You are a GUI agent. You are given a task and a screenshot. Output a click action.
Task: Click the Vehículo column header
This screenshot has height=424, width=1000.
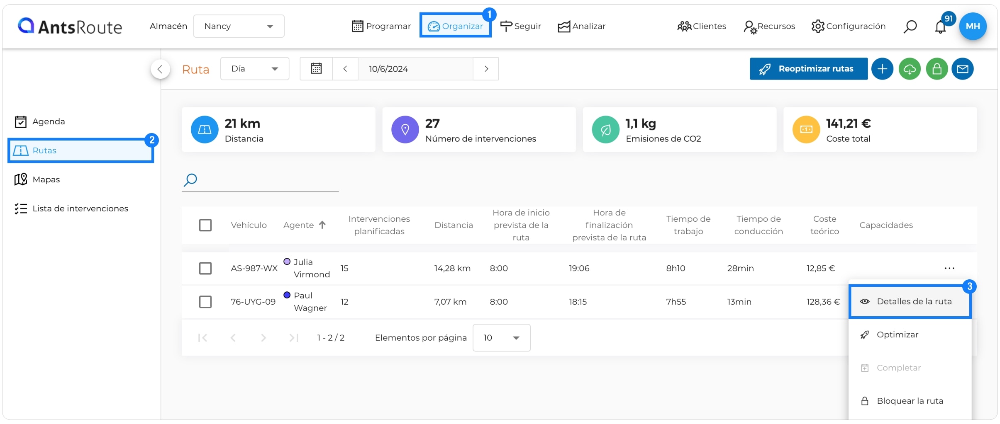coord(249,225)
